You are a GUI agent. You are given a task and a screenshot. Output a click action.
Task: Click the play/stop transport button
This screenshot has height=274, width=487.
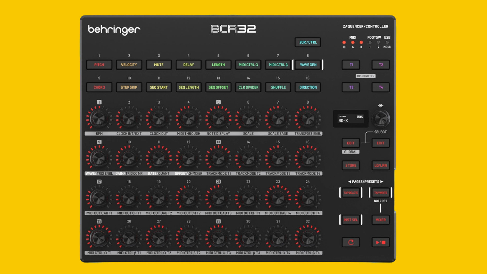tap(380, 242)
